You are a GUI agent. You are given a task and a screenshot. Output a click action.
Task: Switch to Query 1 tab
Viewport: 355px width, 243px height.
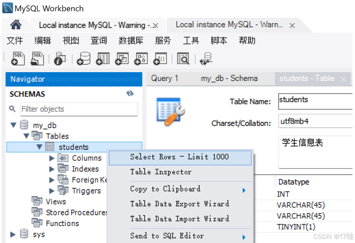[165, 78]
